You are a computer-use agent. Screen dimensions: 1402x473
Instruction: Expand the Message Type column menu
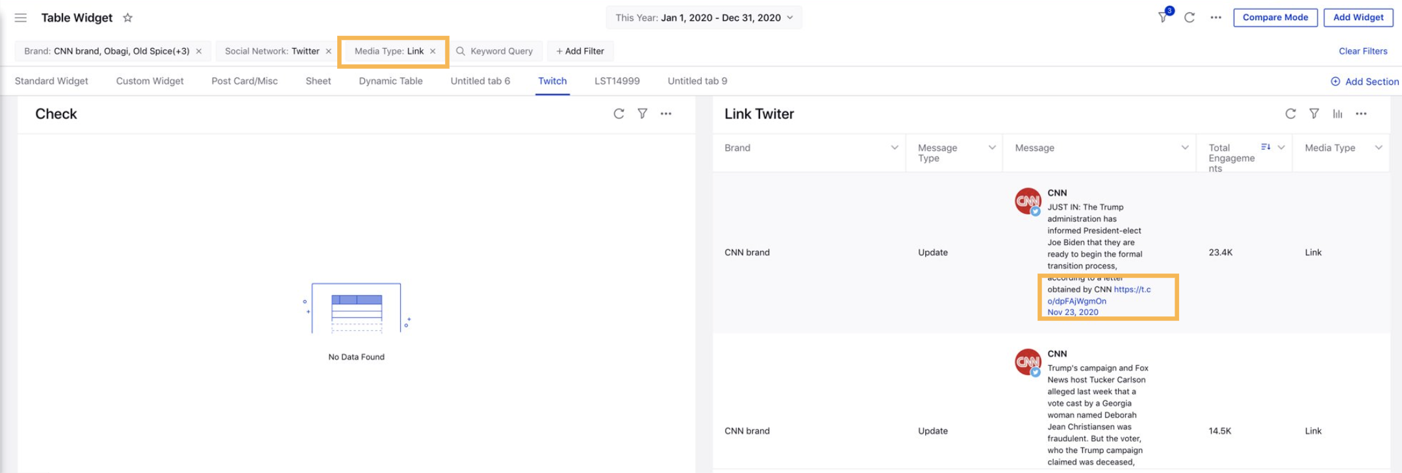pyautogui.click(x=992, y=147)
